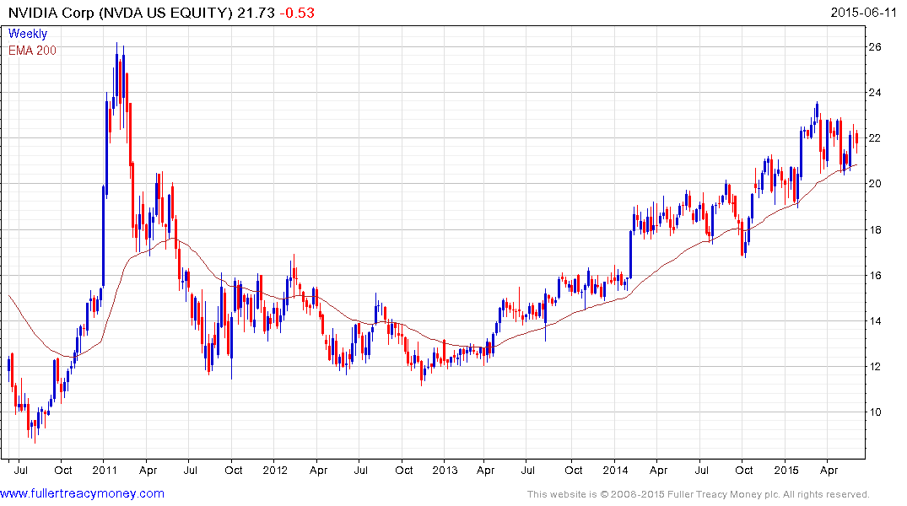Select the 2015 year label on the time axis
Viewport: 907px width, 506px height.
point(786,470)
